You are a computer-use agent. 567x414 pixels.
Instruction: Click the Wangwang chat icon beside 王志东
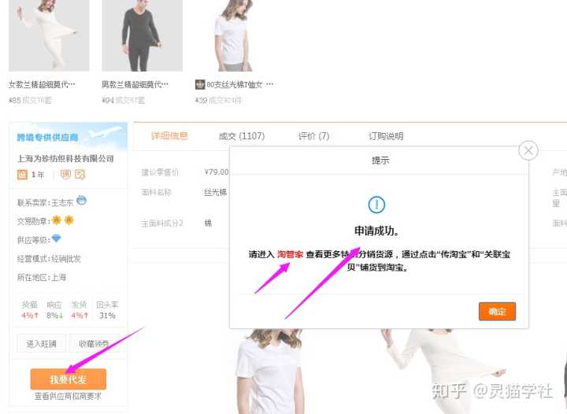(81, 200)
